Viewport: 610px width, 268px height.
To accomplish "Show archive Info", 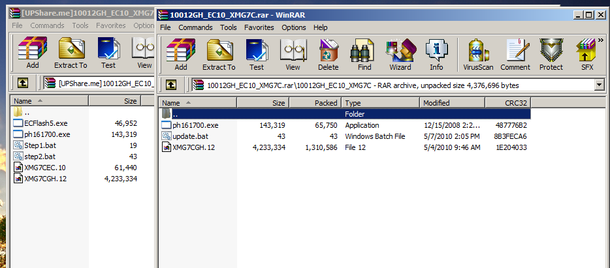I will 436,54.
